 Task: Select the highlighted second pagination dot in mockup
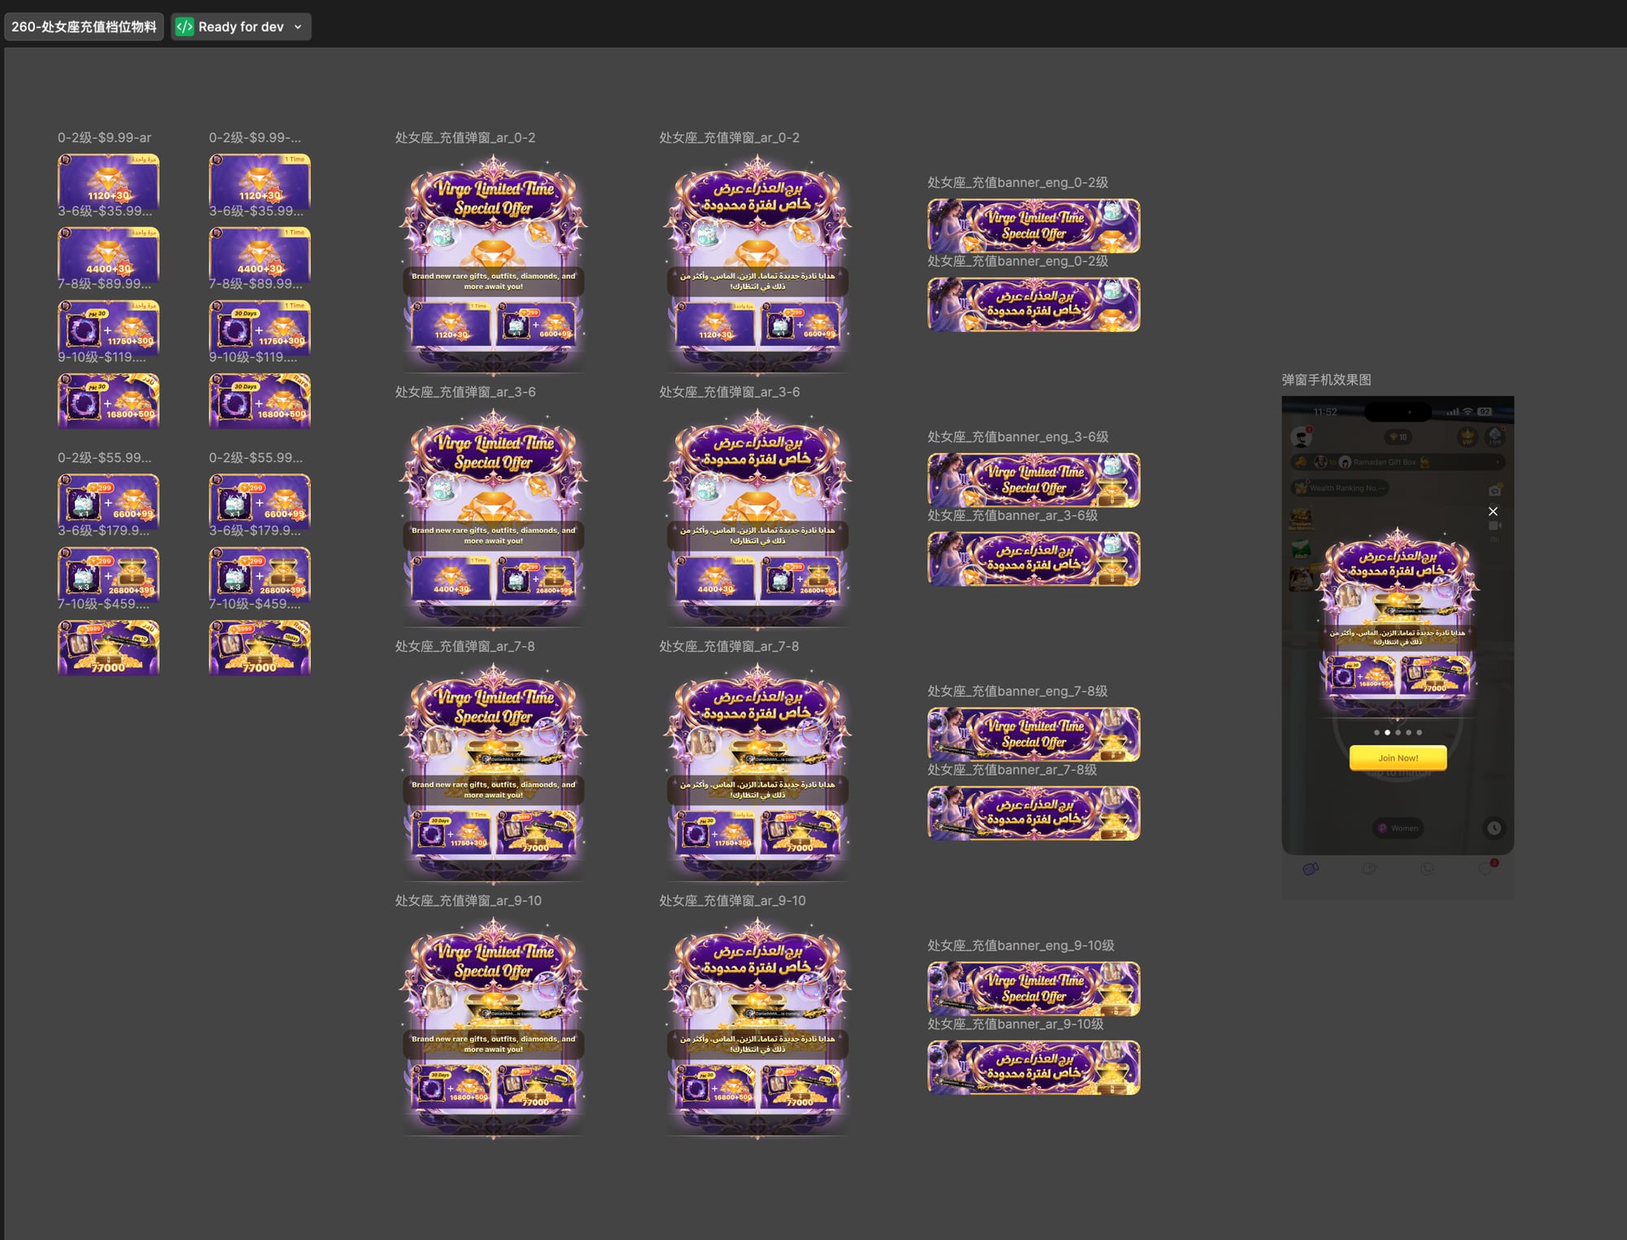coord(1387,732)
